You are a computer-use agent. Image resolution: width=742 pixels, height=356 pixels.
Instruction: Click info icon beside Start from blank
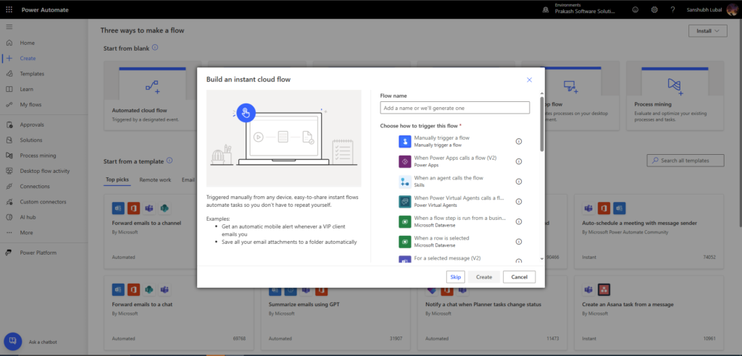pyautogui.click(x=155, y=48)
